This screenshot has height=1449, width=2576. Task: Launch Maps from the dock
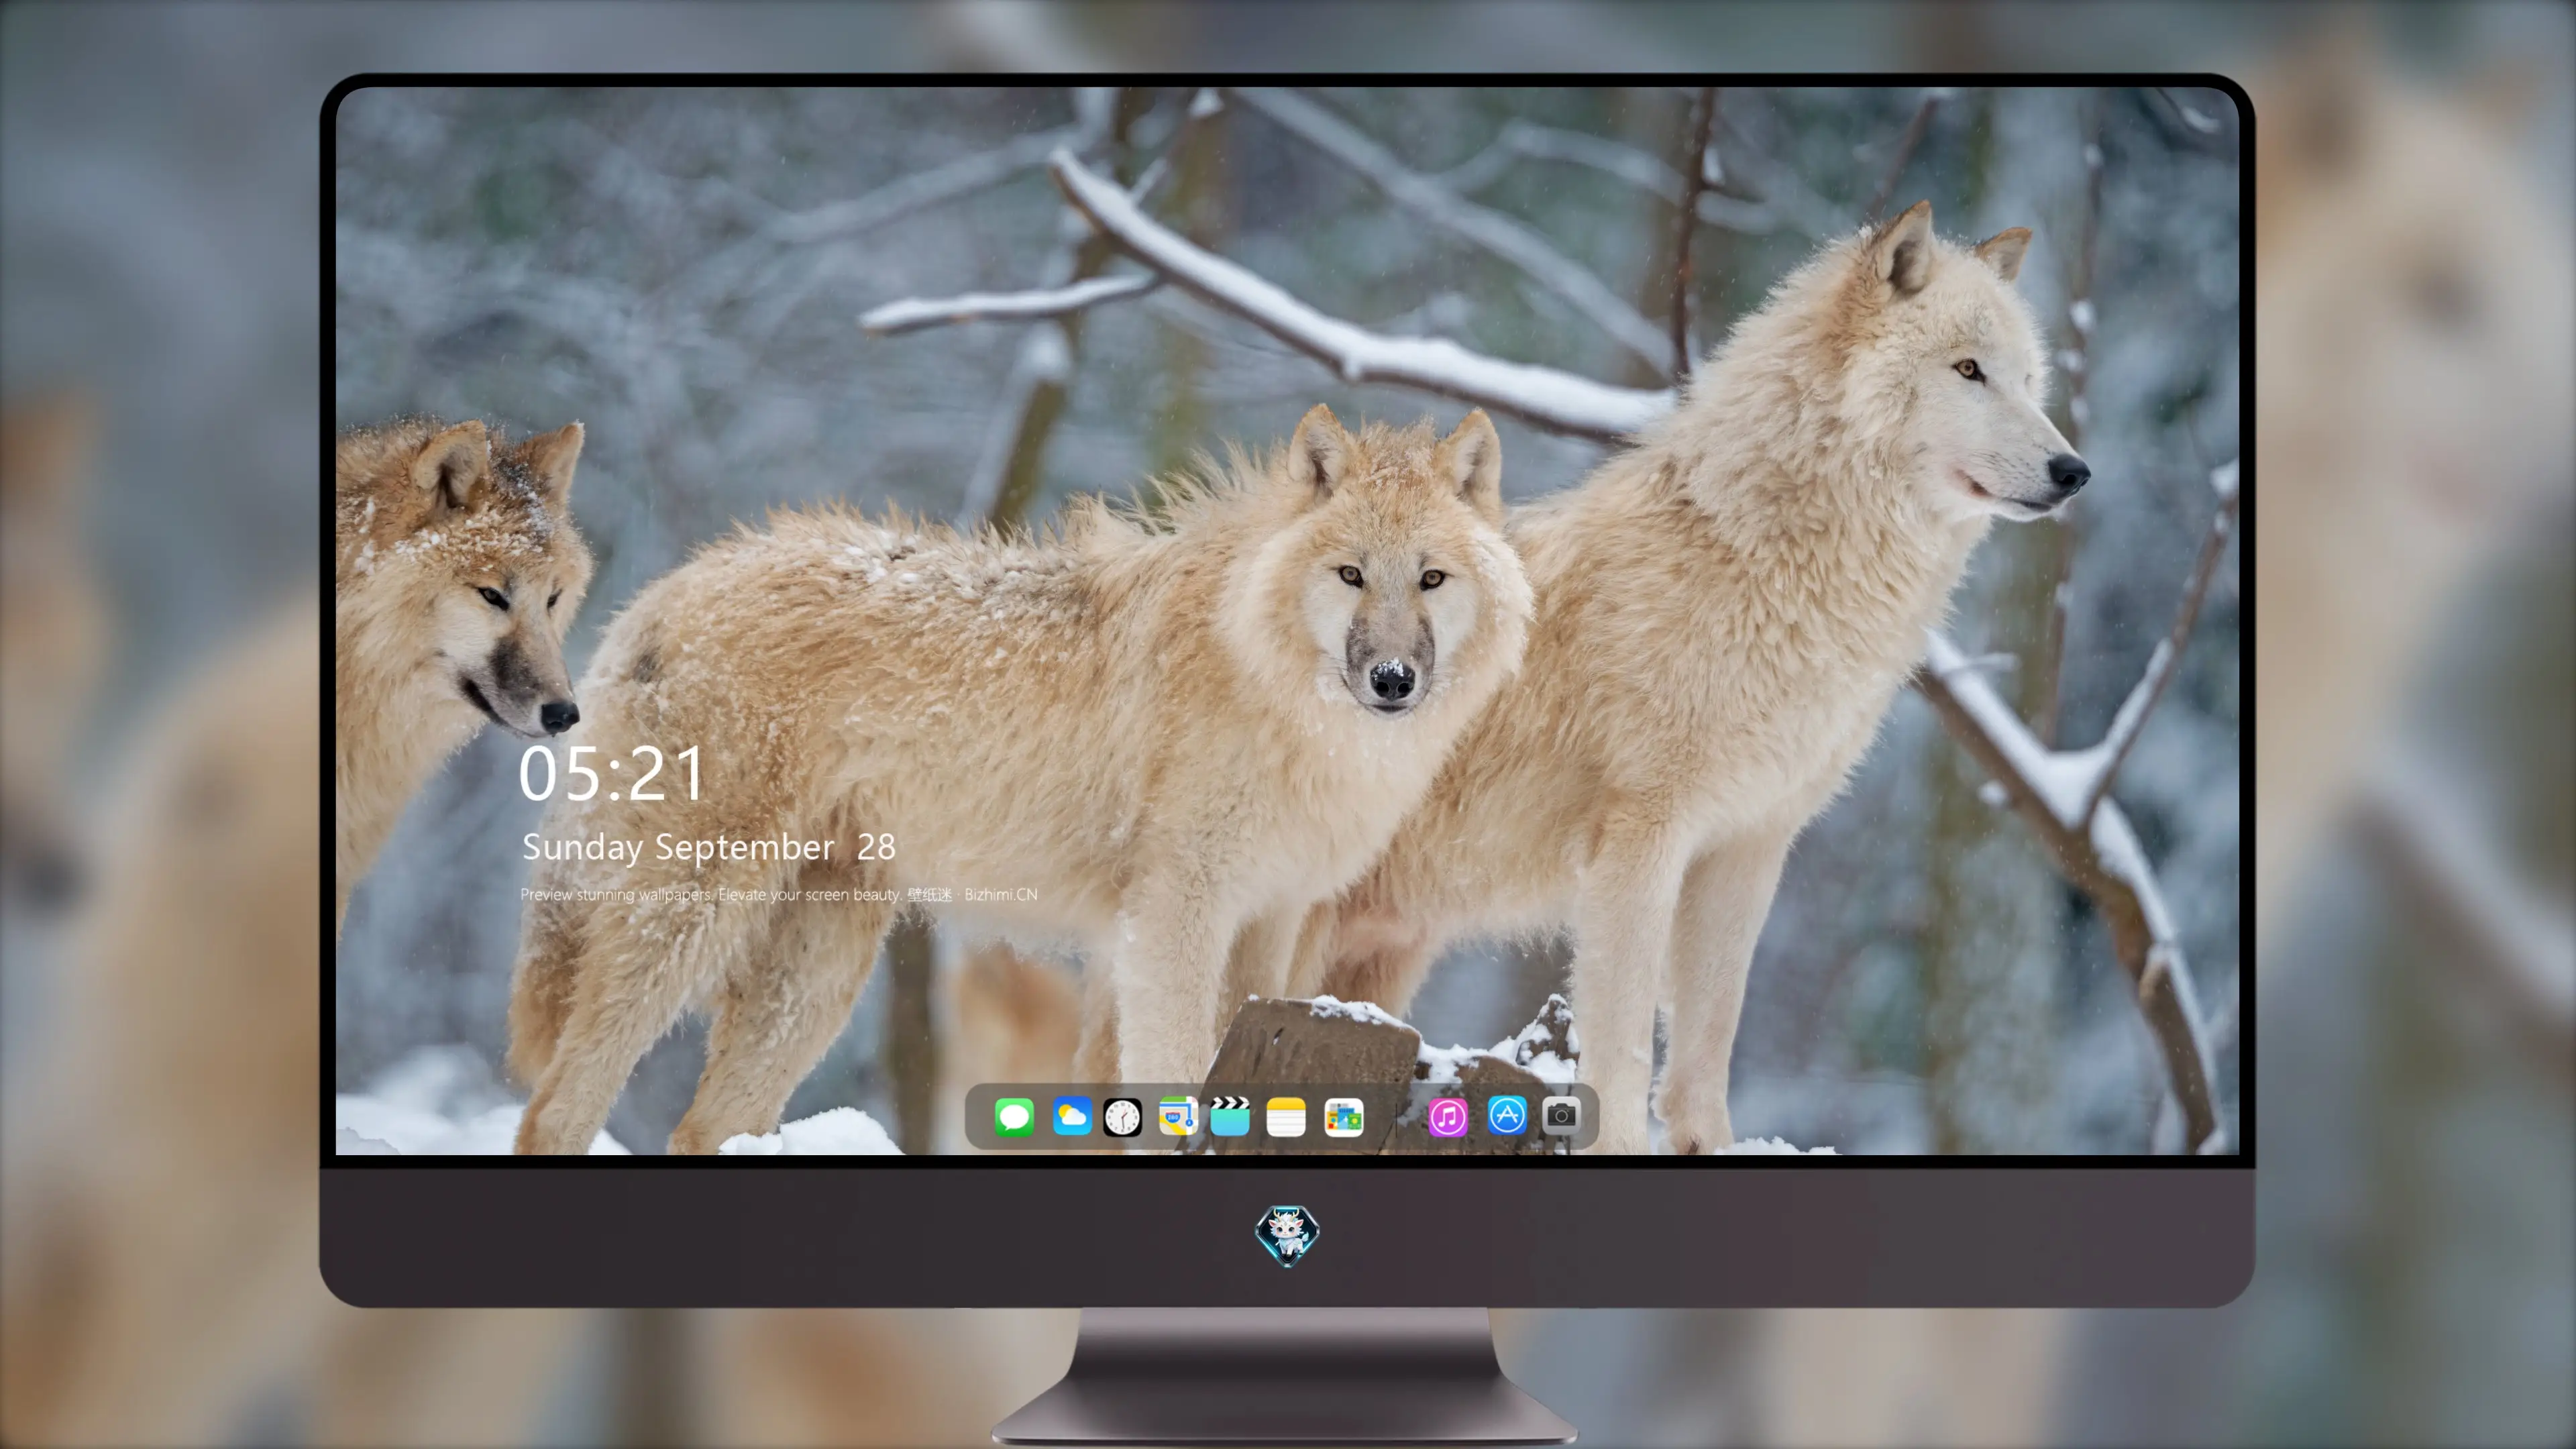click(x=1178, y=1116)
